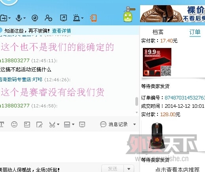Click add contact person icon
The width and height of the screenshot is (205, 172).
tap(48, 18)
